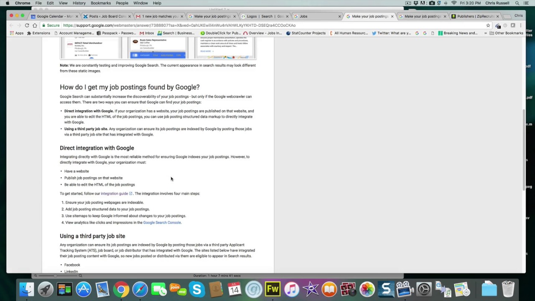Viewport: 535px width, 301px height.
Task: Open the Twitter bookmark
Action: pyautogui.click(x=391, y=33)
